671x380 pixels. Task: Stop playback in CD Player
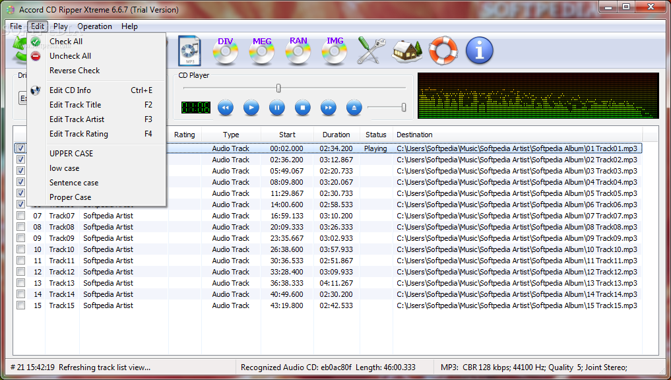pos(303,108)
